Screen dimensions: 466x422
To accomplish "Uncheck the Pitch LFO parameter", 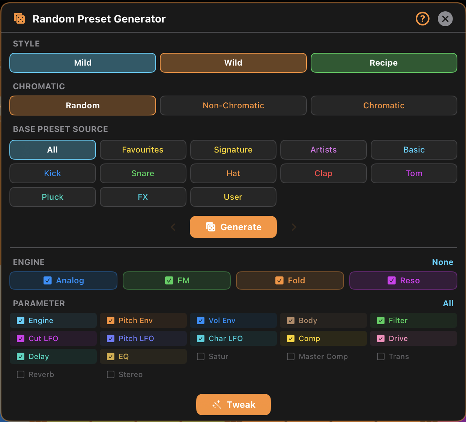I will [111, 338].
